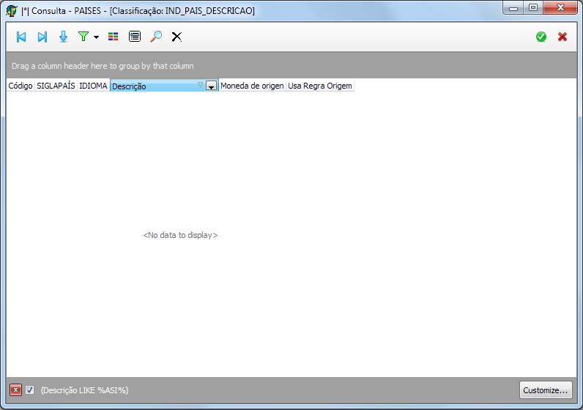Click the blue down arrow icon
Image resolution: width=583 pixels, height=410 pixels.
pyautogui.click(x=63, y=37)
